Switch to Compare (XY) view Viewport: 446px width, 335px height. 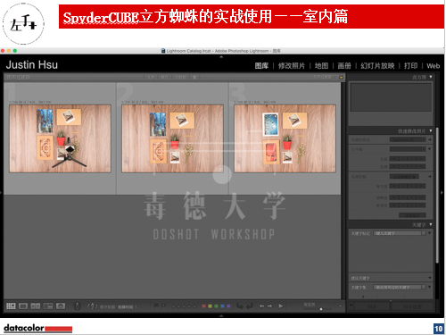pos(36,306)
